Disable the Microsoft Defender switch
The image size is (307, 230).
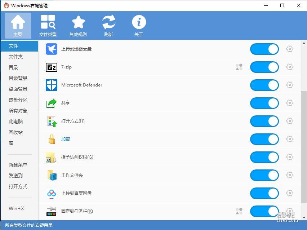click(x=264, y=85)
